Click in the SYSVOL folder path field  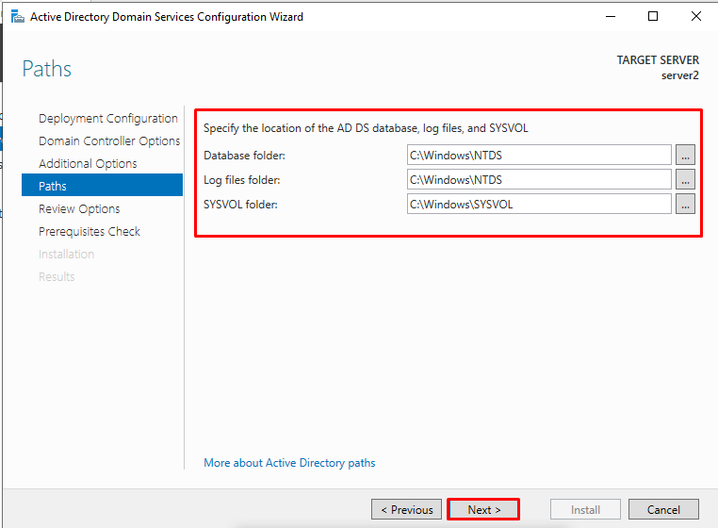[539, 204]
